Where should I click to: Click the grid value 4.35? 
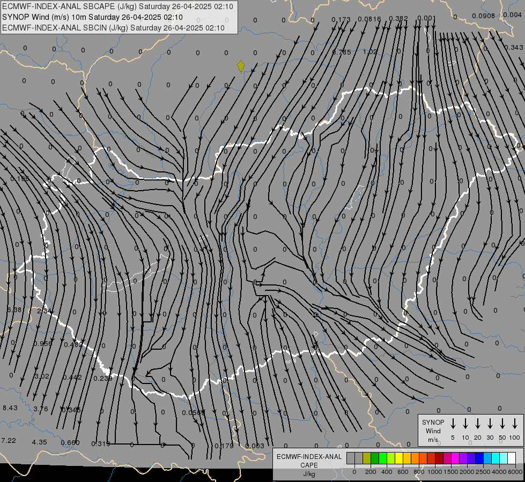point(39,442)
